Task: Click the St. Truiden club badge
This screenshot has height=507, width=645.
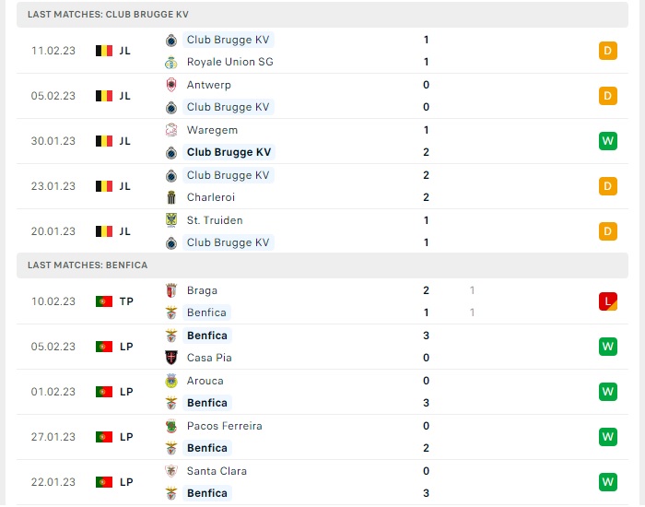Action: pos(171,220)
